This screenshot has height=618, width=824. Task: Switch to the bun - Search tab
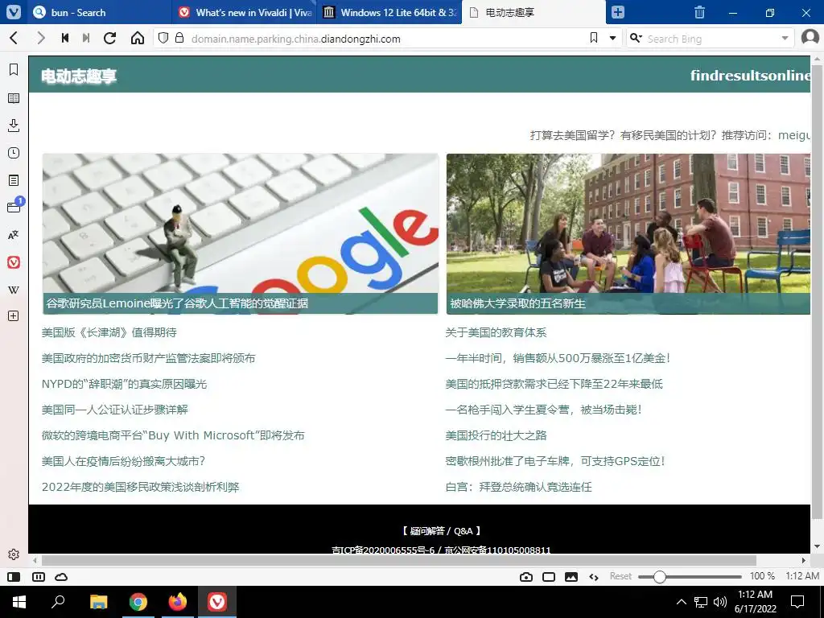click(x=97, y=12)
